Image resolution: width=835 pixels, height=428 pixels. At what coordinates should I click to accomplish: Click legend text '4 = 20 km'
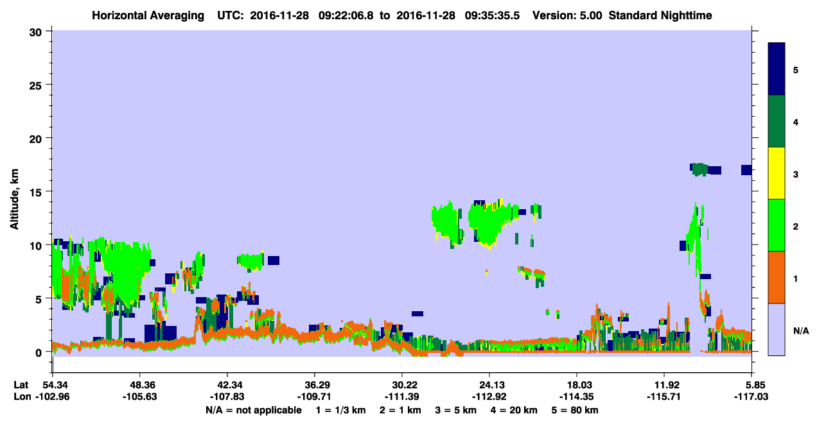(x=515, y=410)
